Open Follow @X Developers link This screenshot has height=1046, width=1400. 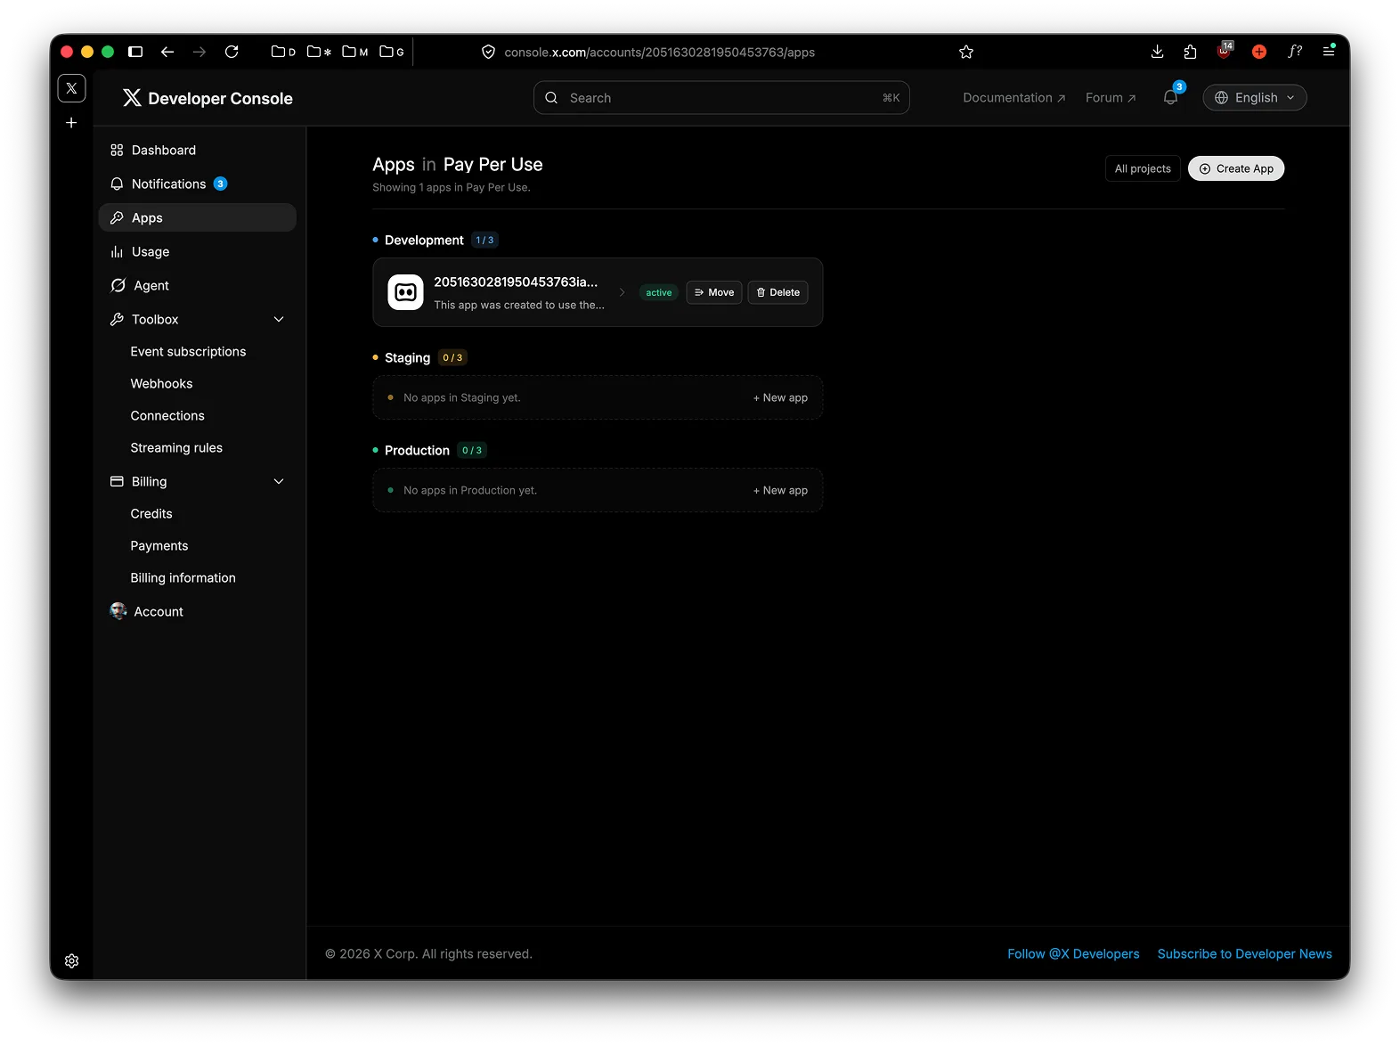(1073, 953)
